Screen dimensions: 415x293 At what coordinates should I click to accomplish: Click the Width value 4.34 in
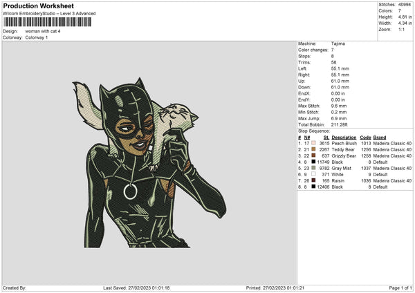[405, 23]
